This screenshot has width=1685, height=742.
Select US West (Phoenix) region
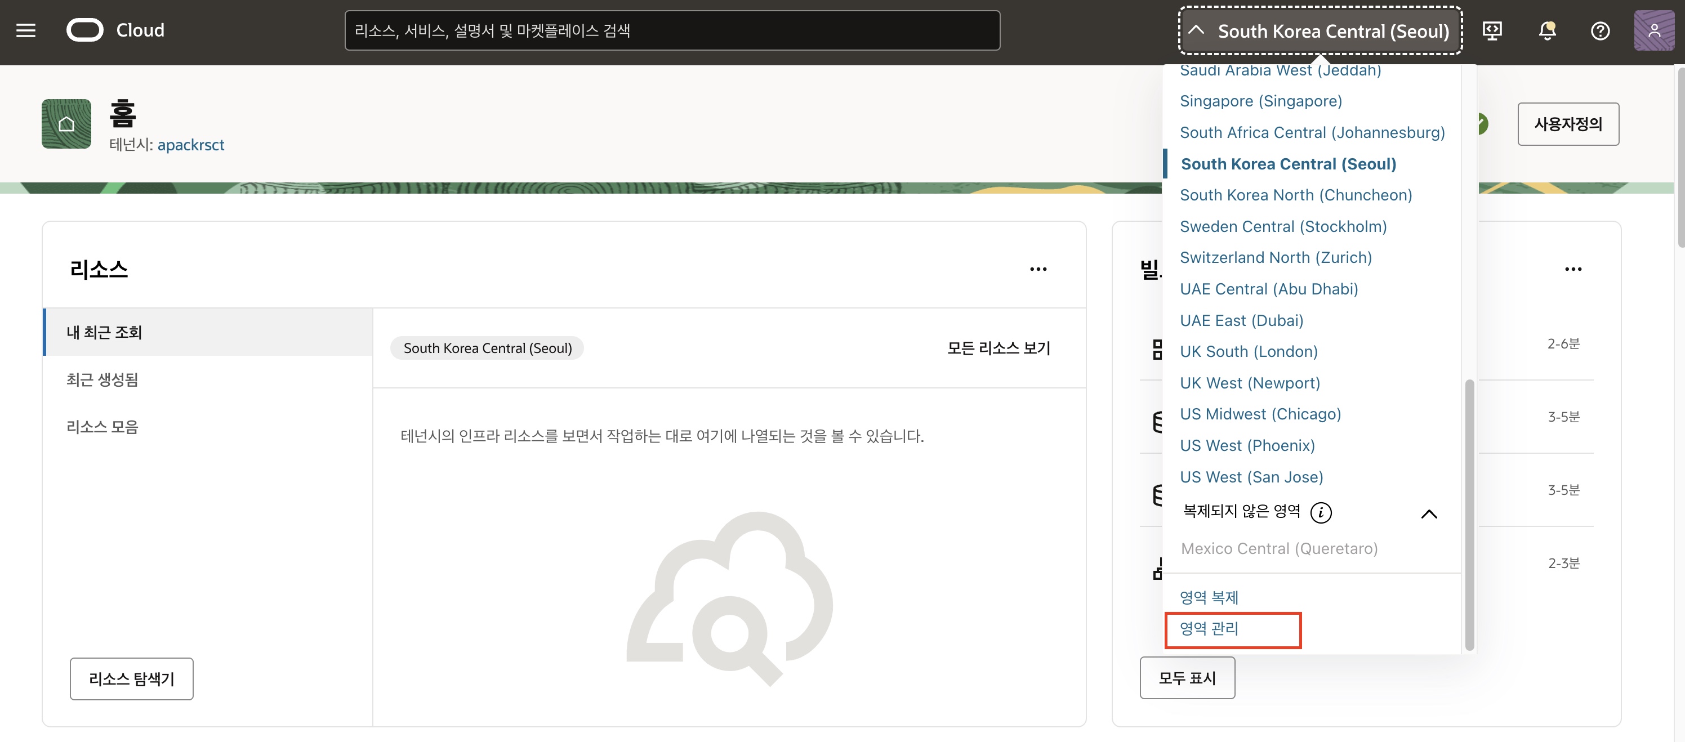click(1247, 445)
